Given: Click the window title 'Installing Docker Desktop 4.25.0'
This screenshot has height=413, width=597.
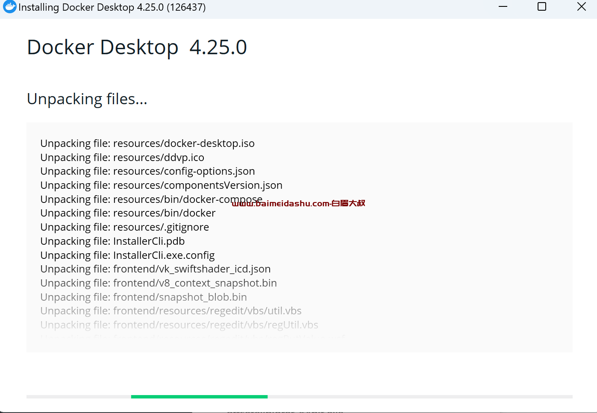Looking at the screenshot, I should pos(112,7).
